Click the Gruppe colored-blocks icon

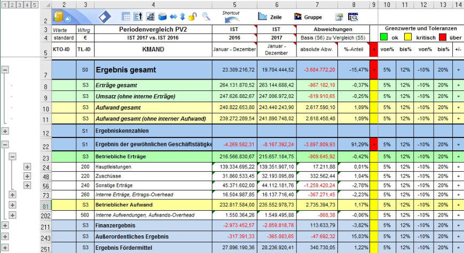(297, 16)
